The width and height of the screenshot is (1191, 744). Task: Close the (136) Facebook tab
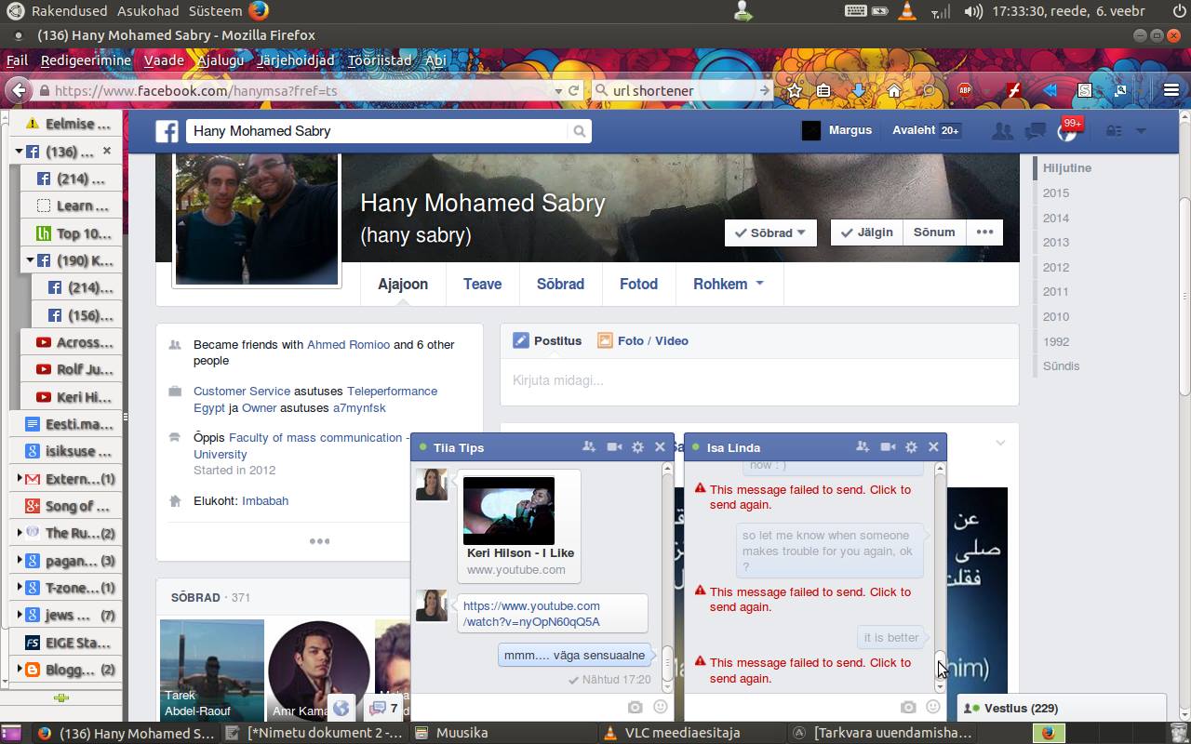107,151
